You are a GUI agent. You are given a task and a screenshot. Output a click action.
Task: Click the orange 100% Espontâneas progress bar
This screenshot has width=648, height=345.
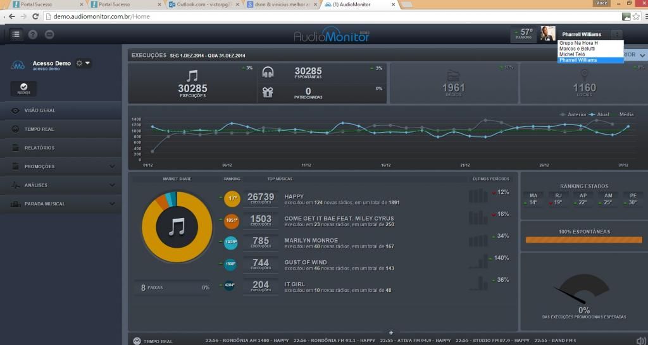(x=583, y=240)
